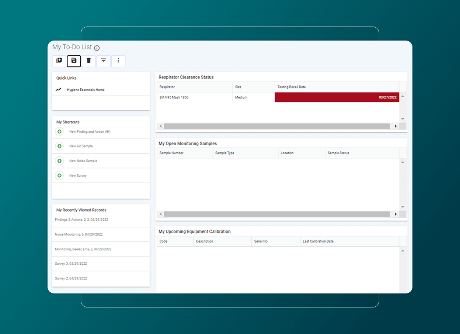
Task: Click right arrow of Respirator table scrollbar
Action: click(395, 126)
